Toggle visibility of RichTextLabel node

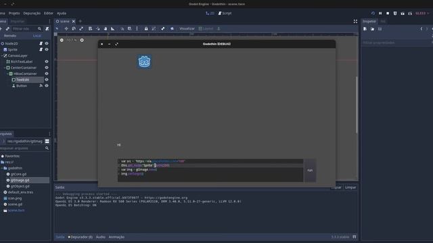pyautogui.click(x=47, y=61)
